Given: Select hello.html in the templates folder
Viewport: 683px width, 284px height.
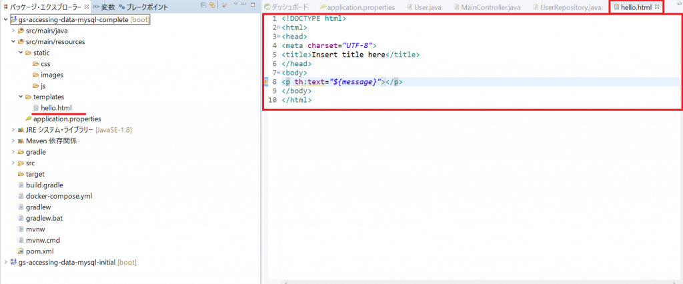Looking at the screenshot, I should (56, 108).
